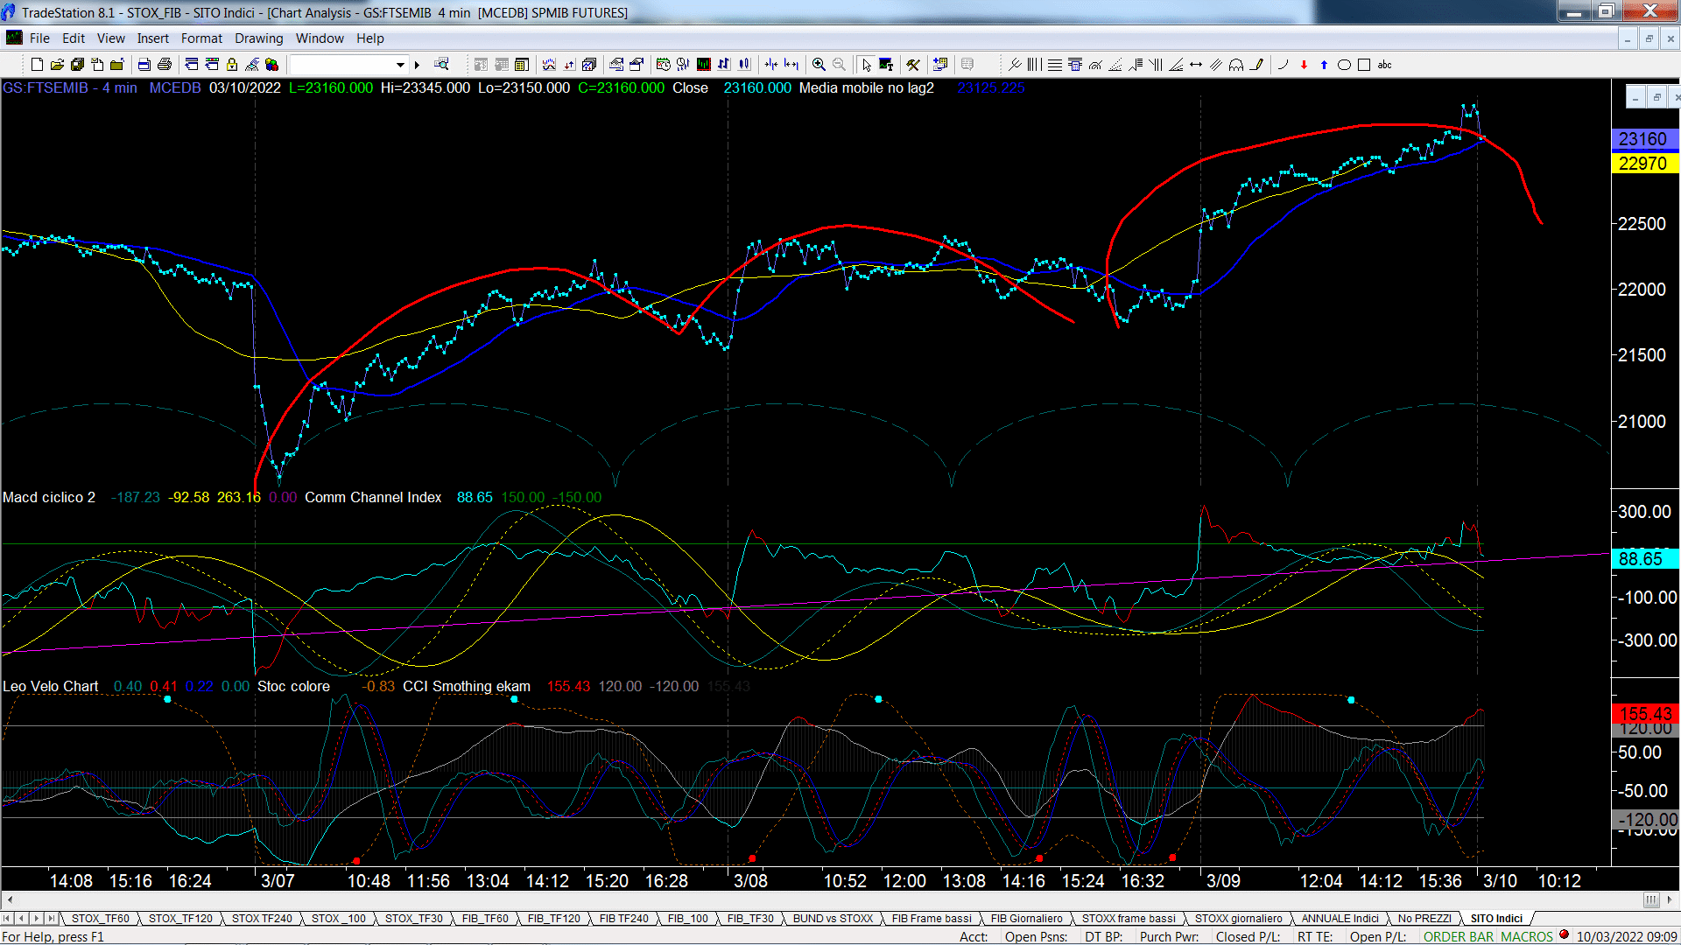Screen dimensions: 1681x945
Task: Switch to the STOX_TF60 tab
Action: click(100, 918)
